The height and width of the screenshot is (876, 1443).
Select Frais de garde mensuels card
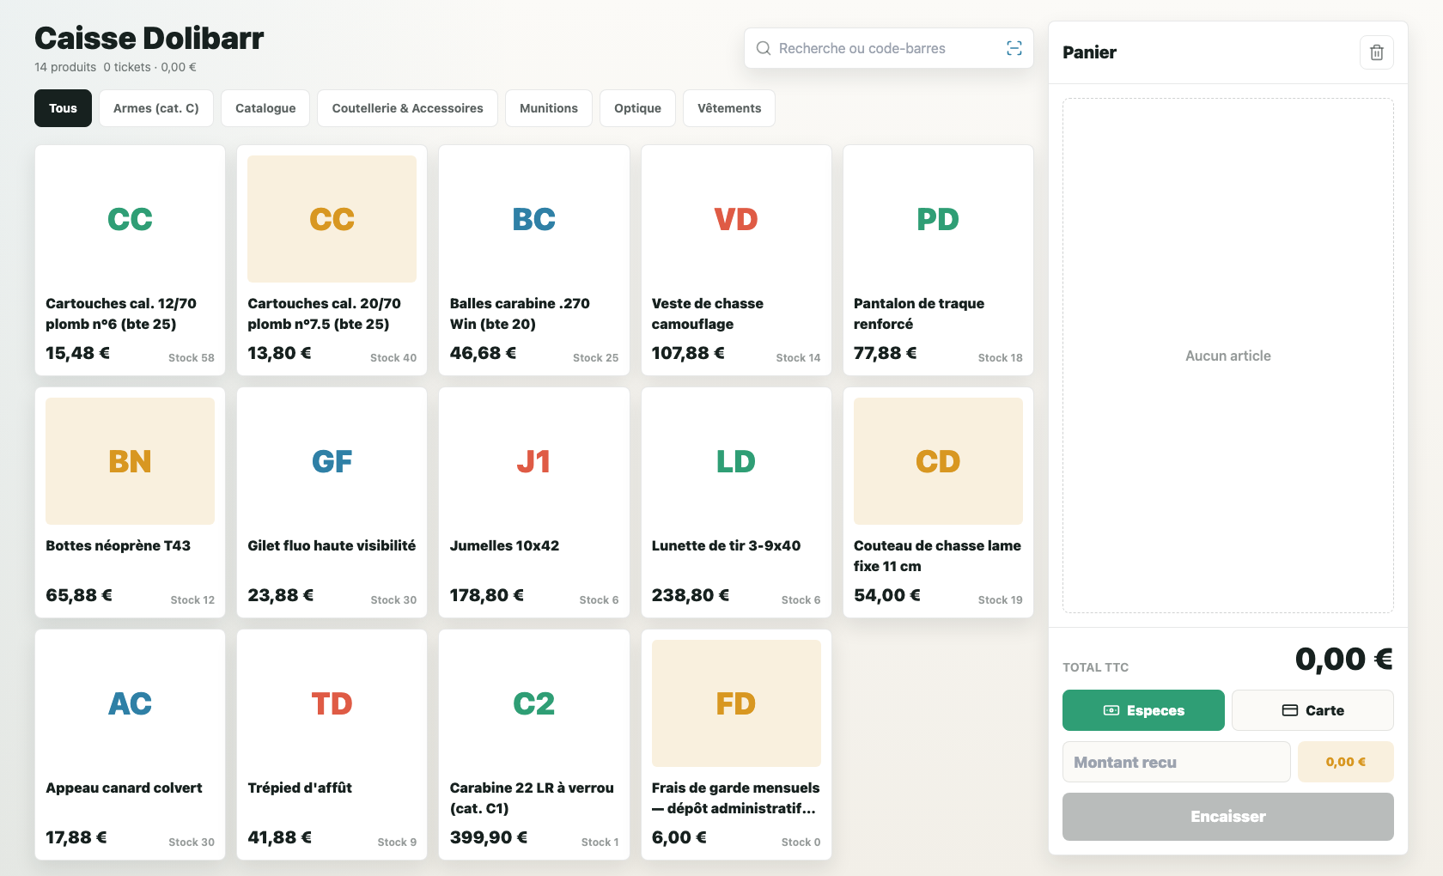[x=736, y=745]
